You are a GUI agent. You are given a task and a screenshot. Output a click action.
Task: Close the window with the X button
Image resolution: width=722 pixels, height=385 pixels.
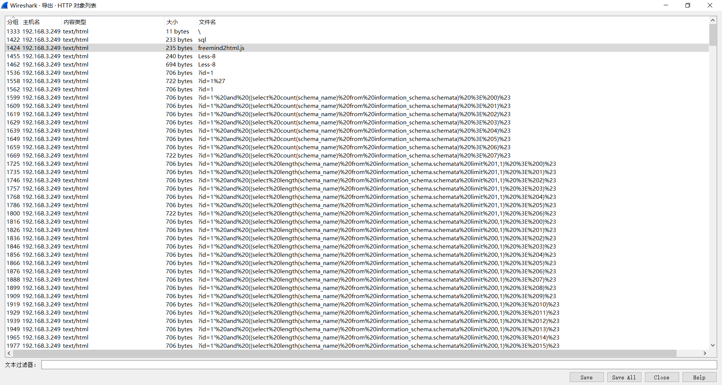(710, 5)
